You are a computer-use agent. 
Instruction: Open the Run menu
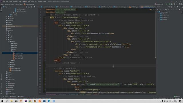pos(29,1)
